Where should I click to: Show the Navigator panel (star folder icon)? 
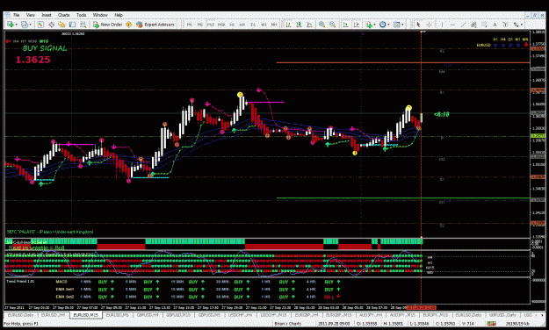[x=61, y=25]
